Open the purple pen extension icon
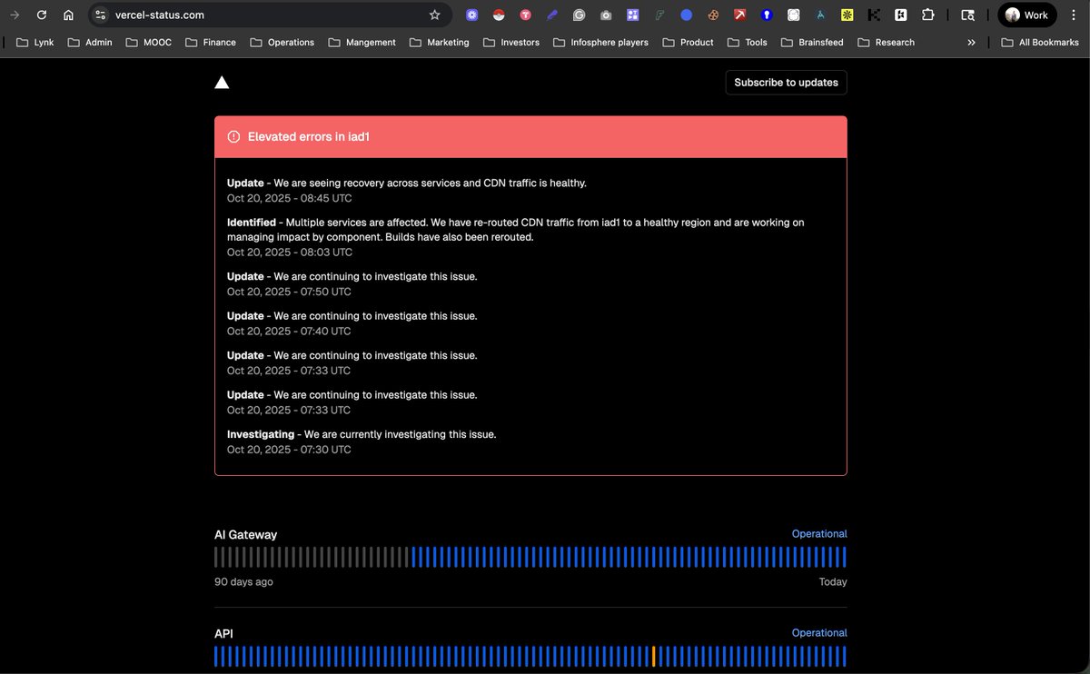This screenshot has height=674, width=1090. [552, 15]
